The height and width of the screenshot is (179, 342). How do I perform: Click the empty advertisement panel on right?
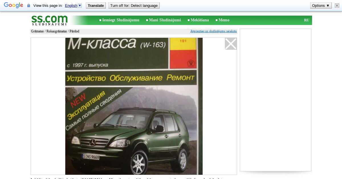[276, 100]
